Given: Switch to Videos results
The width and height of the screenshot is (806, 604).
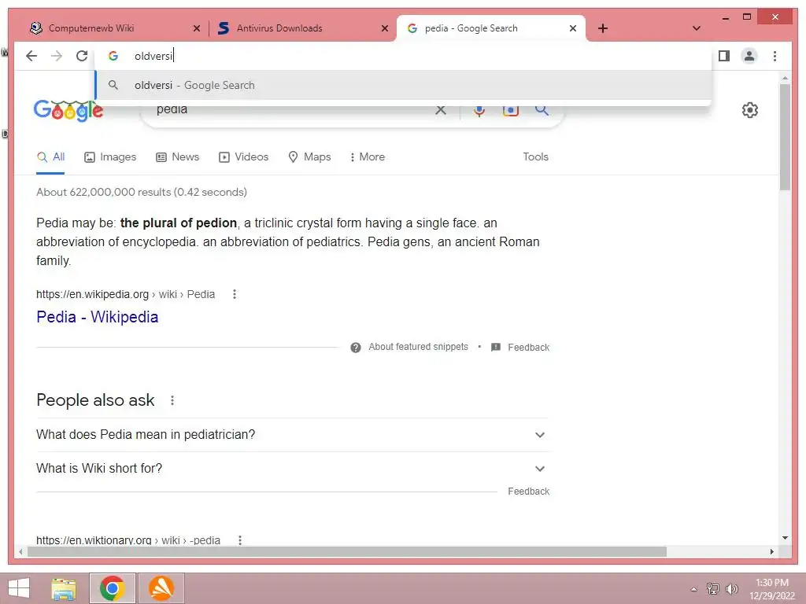Looking at the screenshot, I should (x=244, y=157).
